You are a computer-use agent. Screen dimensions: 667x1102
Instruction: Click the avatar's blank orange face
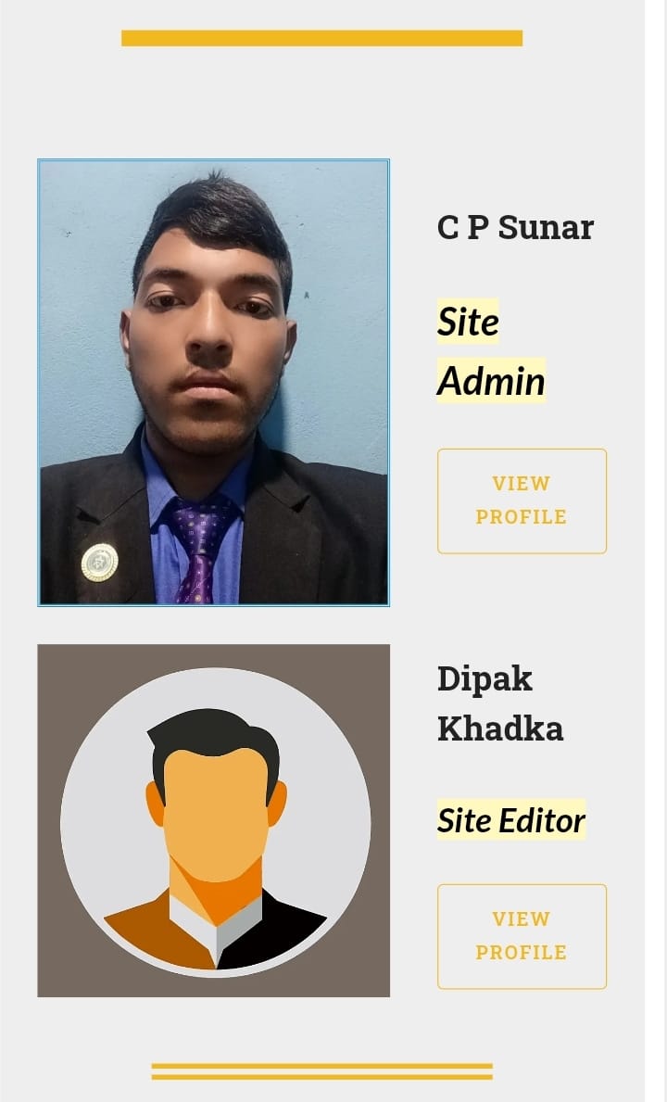coord(216,816)
